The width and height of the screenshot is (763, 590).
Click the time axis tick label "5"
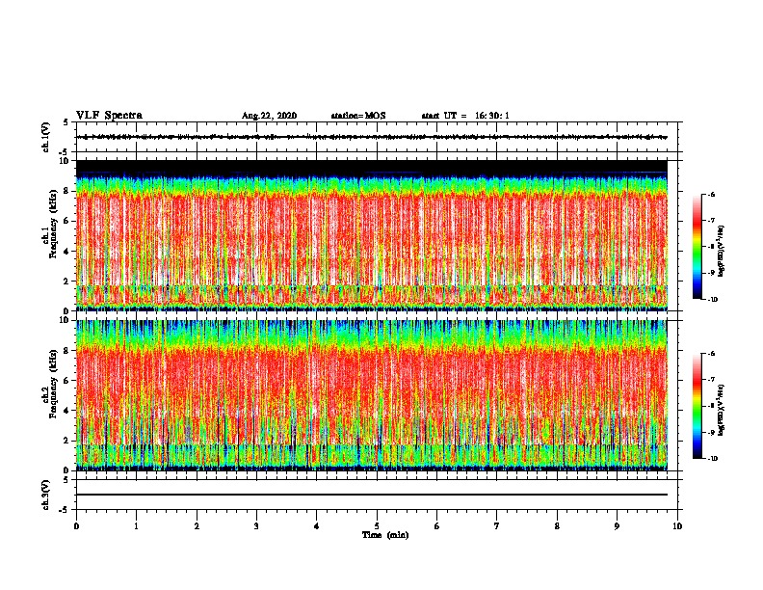(x=377, y=526)
